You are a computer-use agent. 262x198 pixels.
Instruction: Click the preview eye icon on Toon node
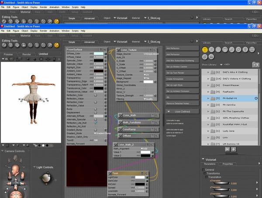[x=110, y=173]
